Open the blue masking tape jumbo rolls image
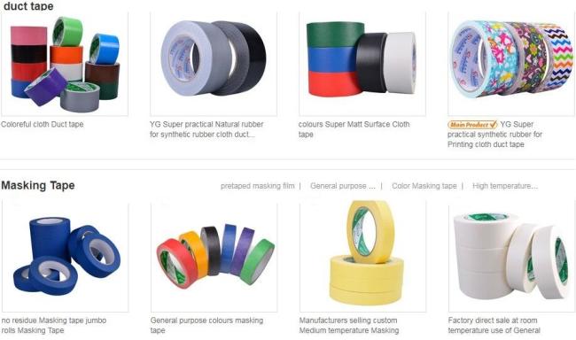 (x=66, y=256)
